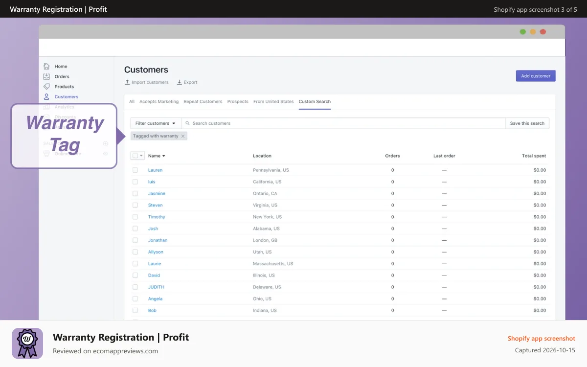
Task: Click the Orders column header
Action: (392, 156)
